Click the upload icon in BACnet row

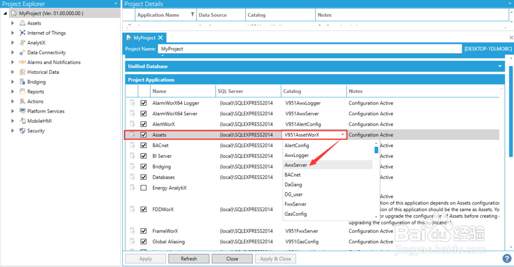(x=133, y=145)
